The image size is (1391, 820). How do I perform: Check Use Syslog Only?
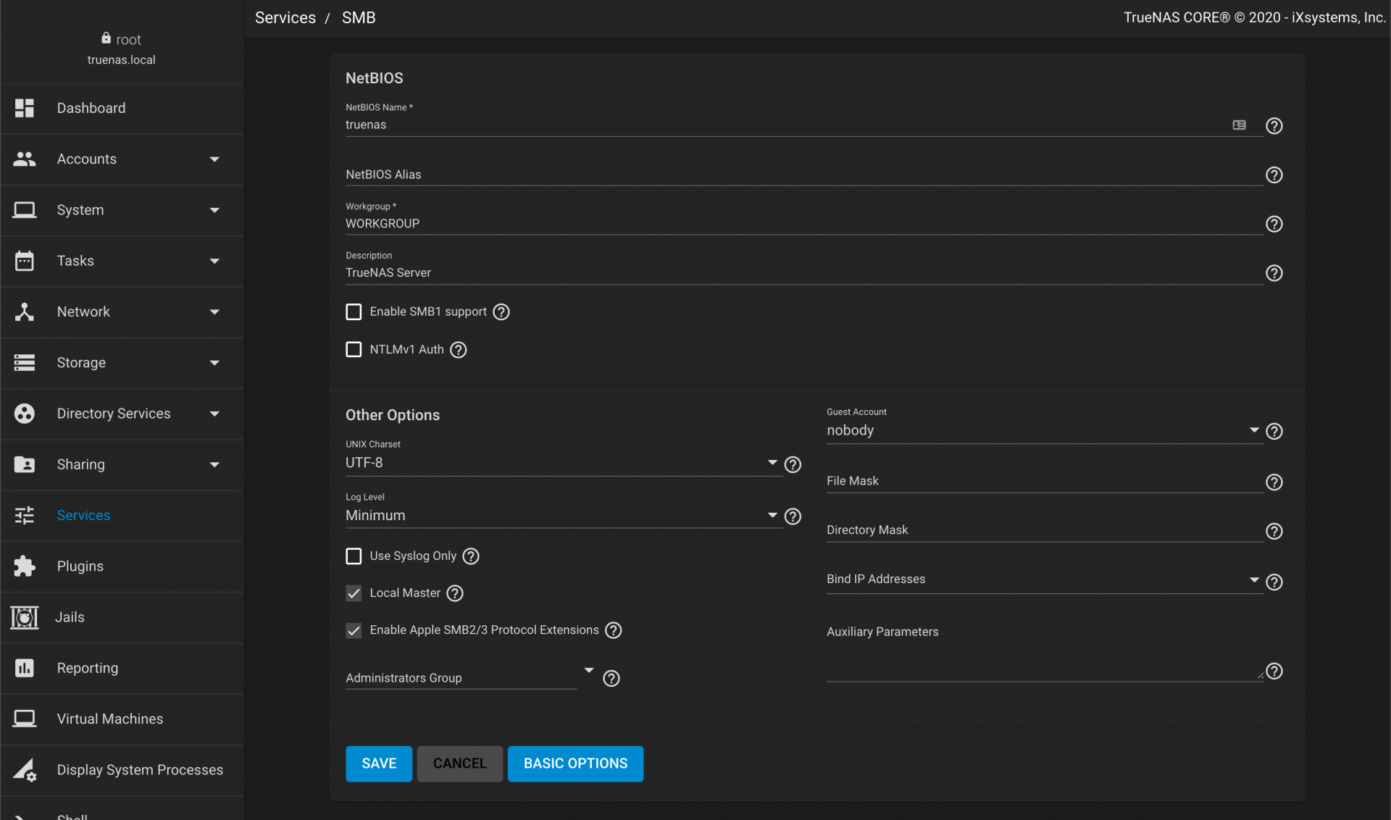354,556
